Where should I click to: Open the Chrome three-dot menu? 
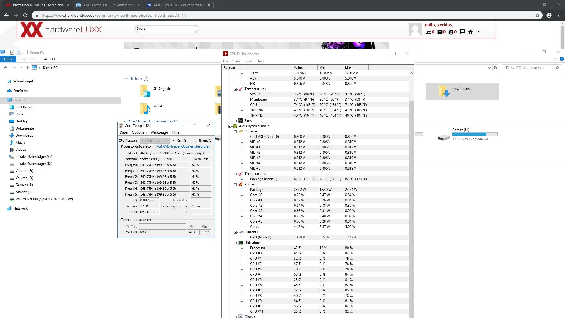pos(559,15)
